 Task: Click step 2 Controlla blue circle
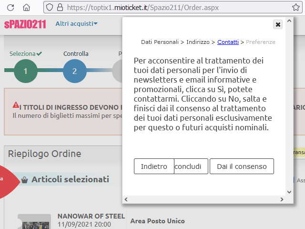(75, 71)
